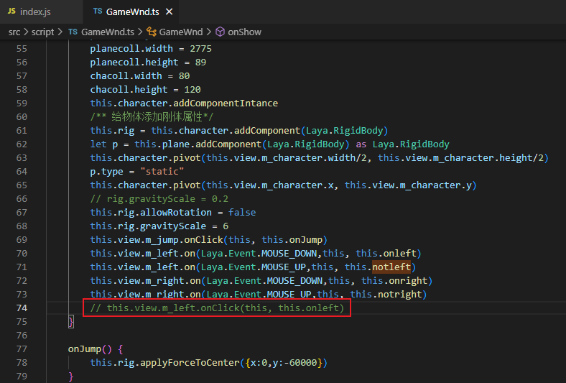The height and width of the screenshot is (383, 566).
Task: Click line number 77 in the gutter
Action: coord(22,349)
